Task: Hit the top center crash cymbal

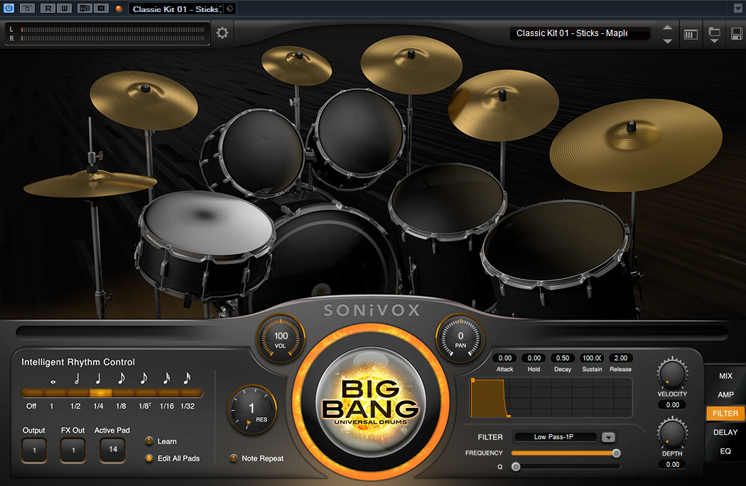Action: [x=411, y=64]
